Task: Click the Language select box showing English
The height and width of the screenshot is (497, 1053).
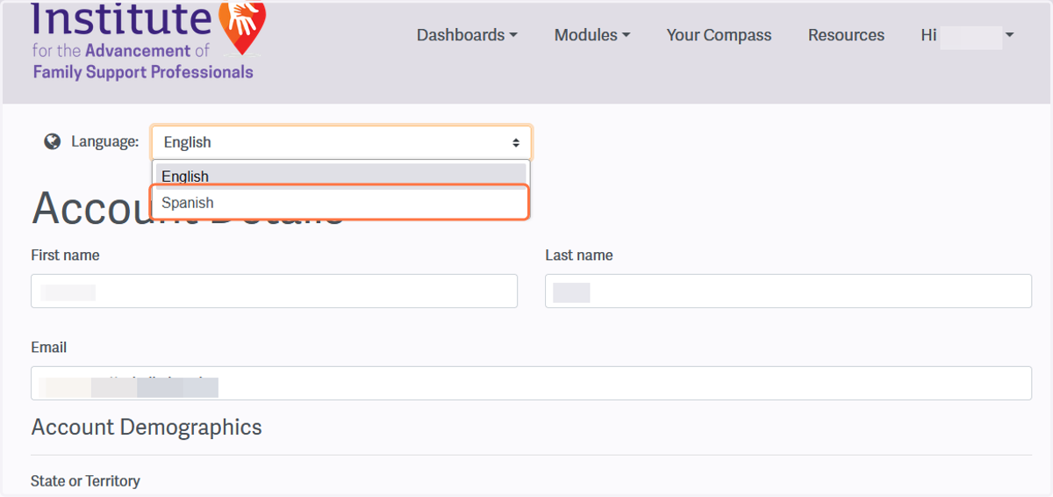Action: [x=341, y=142]
